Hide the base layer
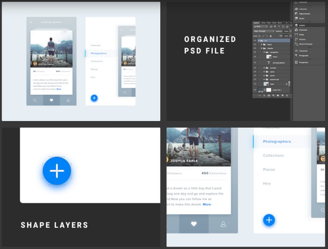Image resolution: width=328 pixels, height=249 pixels. click(255, 84)
